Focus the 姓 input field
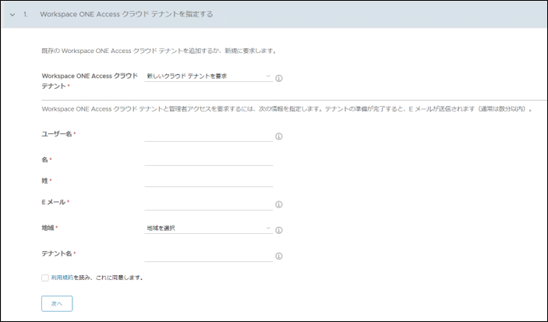 point(209,181)
